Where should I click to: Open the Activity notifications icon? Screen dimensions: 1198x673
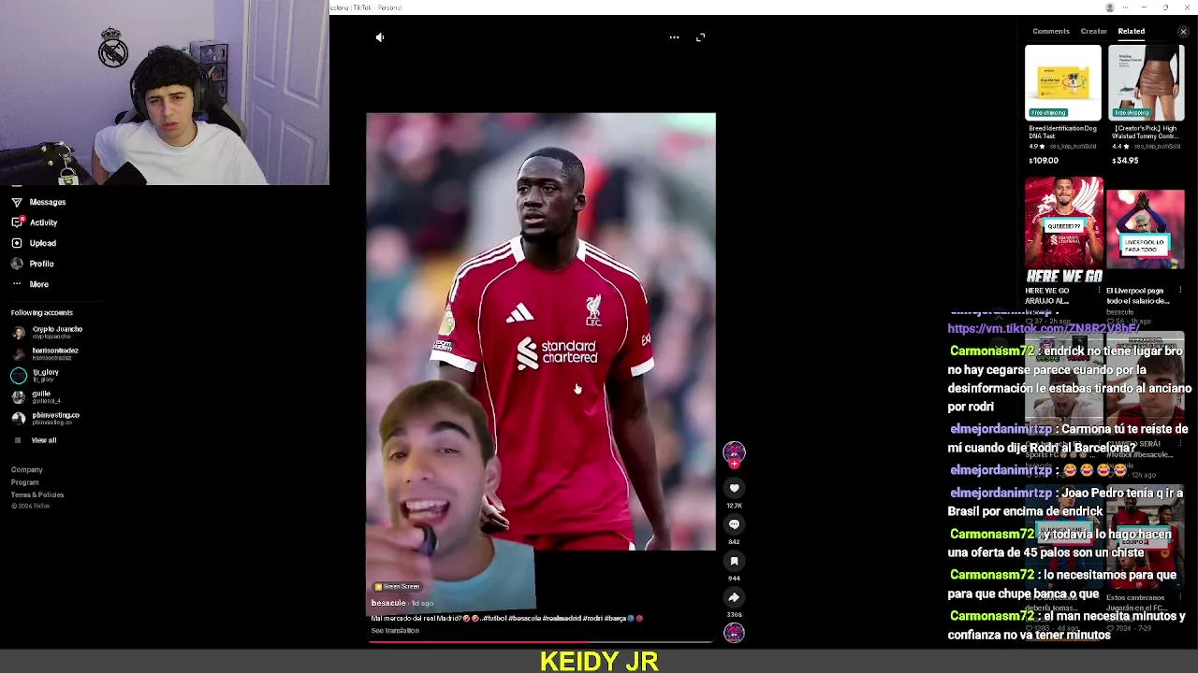pos(17,222)
